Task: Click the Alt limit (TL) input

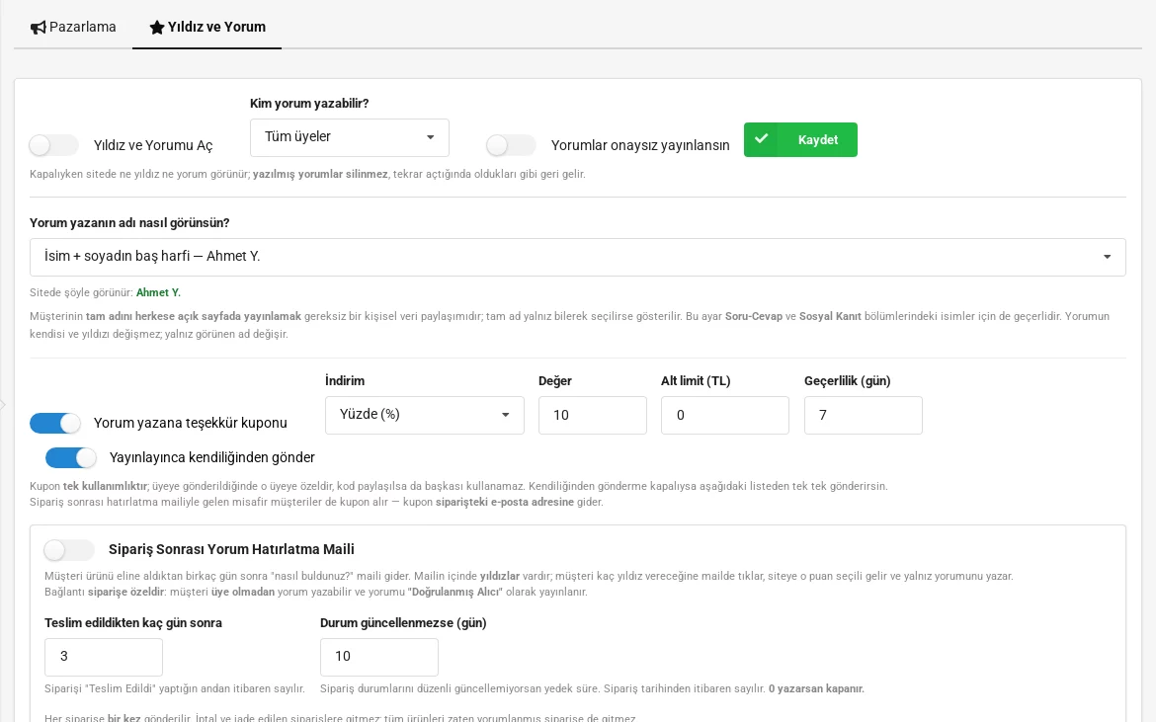Action: point(724,416)
